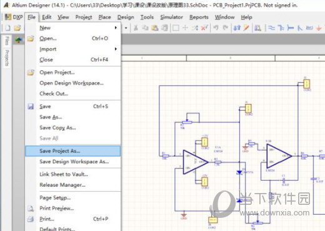The height and width of the screenshot is (231, 325).
Task: Choose Save Copy As... entry
Action: pyautogui.click(x=73, y=128)
